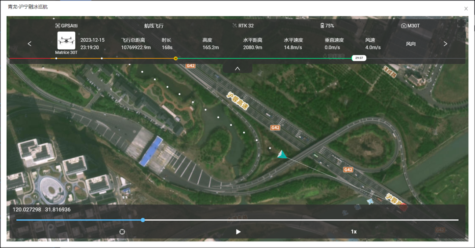Click the Matrice 30T drone thumbnail

(x=66, y=41)
